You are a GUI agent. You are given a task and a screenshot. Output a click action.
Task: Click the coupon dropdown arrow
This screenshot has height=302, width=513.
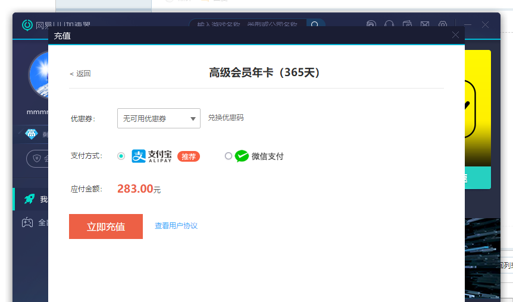(x=193, y=119)
